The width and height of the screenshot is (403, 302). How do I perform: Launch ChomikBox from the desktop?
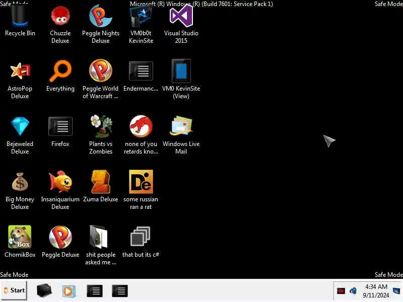(20, 243)
